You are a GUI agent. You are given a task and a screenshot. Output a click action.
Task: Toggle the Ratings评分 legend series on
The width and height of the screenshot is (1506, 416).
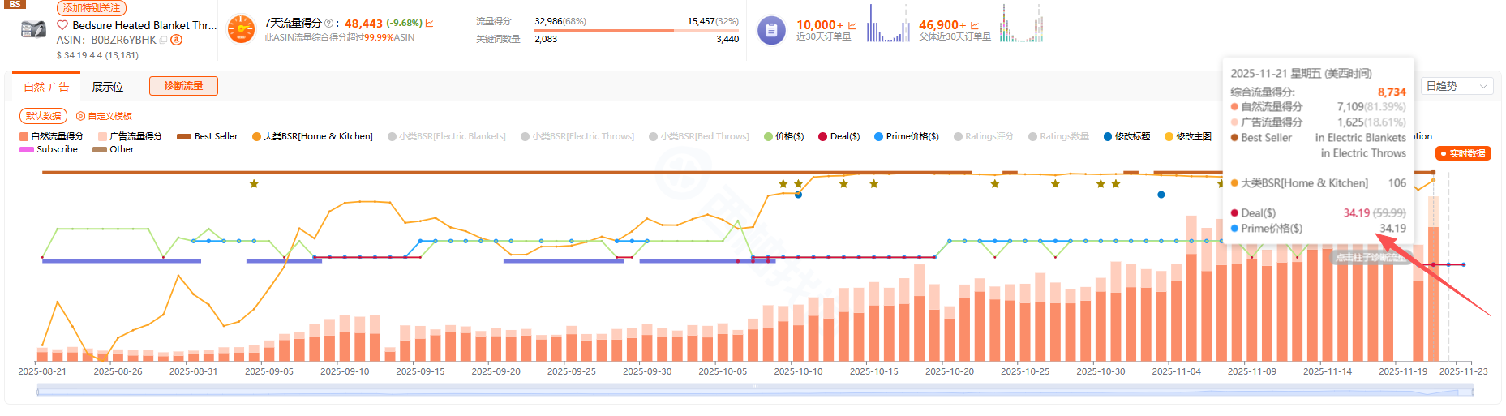pos(983,136)
